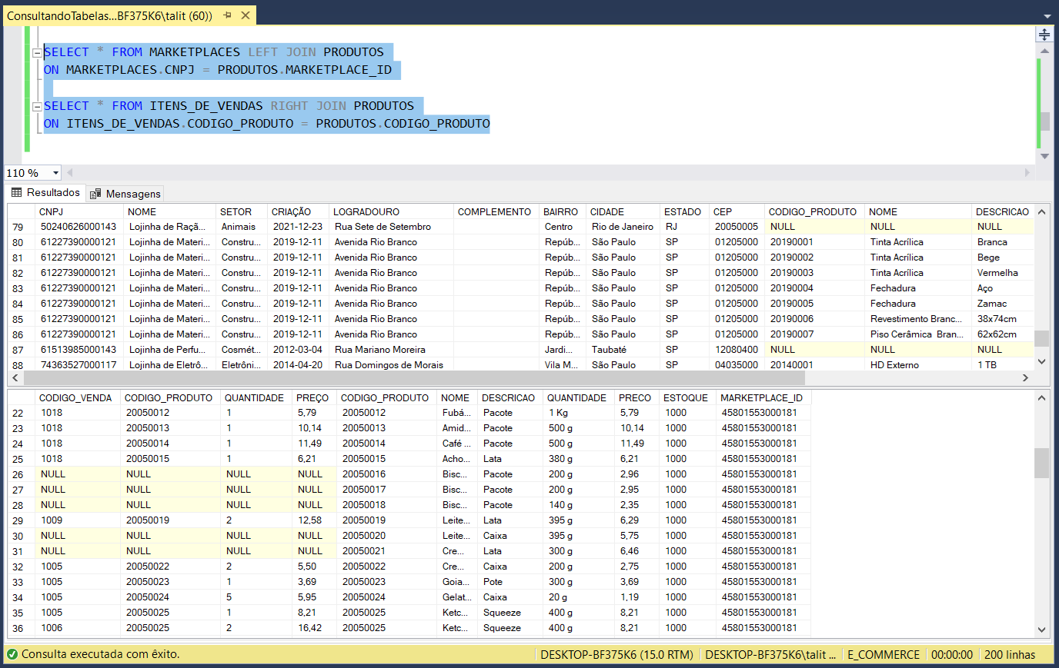Click the first grid's horizontal scrollbar thumb
Image resolution: width=1059 pixels, height=668 pixels.
[x=414, y=377]
